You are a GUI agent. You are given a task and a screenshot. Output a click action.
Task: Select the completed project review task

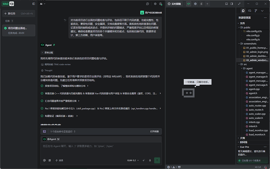[x=19, y=30]
